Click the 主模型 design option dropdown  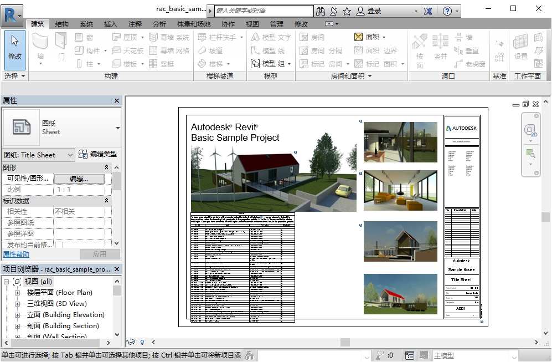coord(475,356)
